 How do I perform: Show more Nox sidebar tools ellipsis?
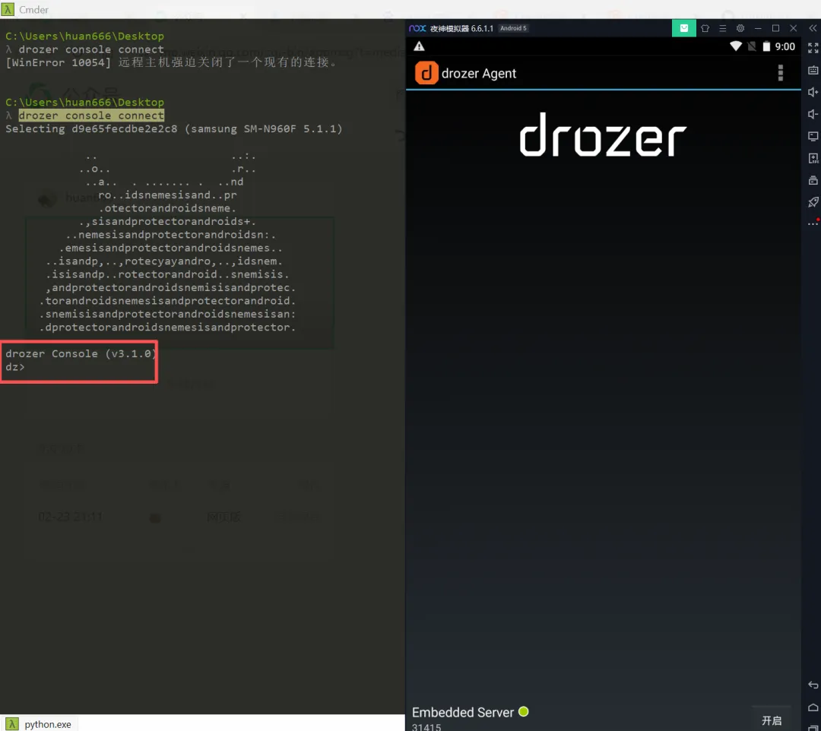pyautogui.click(x=813, y=223)
